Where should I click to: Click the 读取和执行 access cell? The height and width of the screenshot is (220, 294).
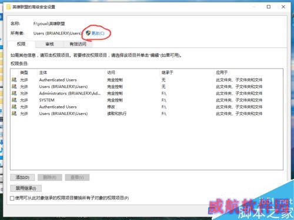(117, 114)
